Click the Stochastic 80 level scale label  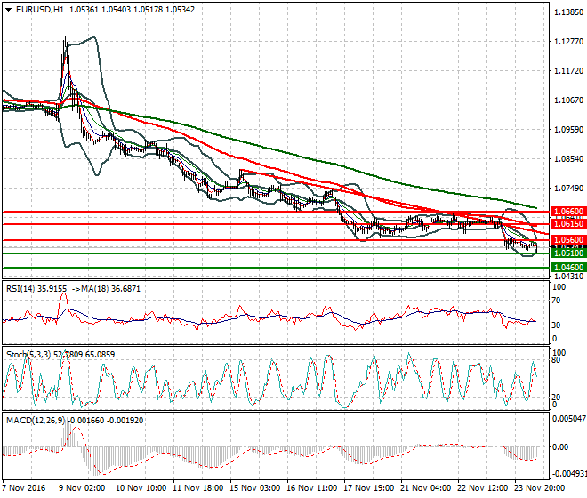[x=556, y=360]
